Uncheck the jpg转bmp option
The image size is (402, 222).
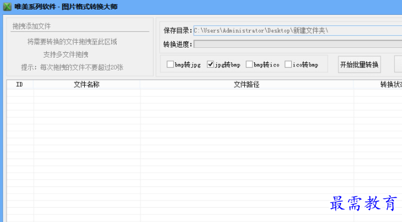click(x=210, y=64)
